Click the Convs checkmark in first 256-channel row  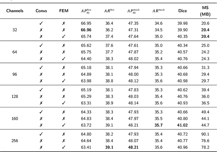(41, 134)
